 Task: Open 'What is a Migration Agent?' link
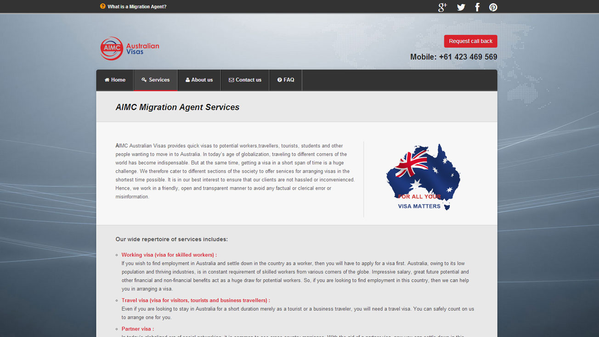(137, 6)
